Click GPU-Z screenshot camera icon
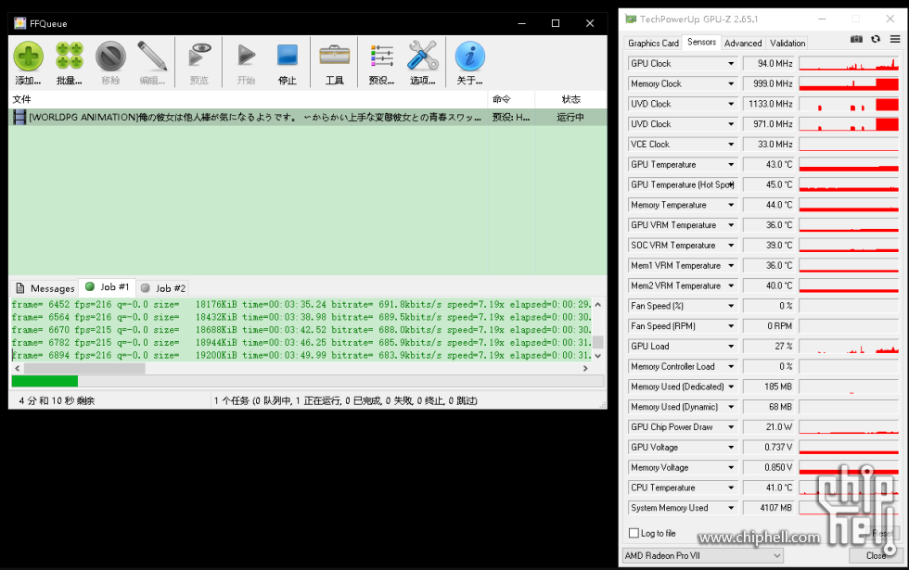The width and height of the screenshot is (909, 570). (856, 39)
